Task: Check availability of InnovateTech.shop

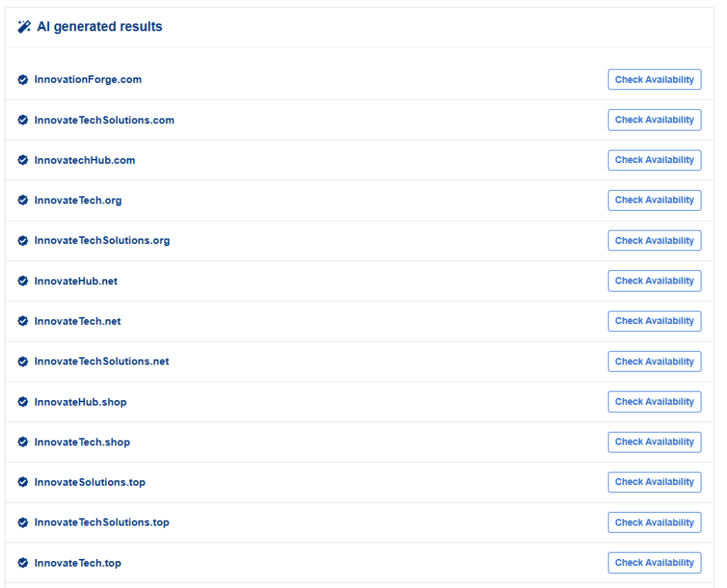Action: (x=654, y=442)
